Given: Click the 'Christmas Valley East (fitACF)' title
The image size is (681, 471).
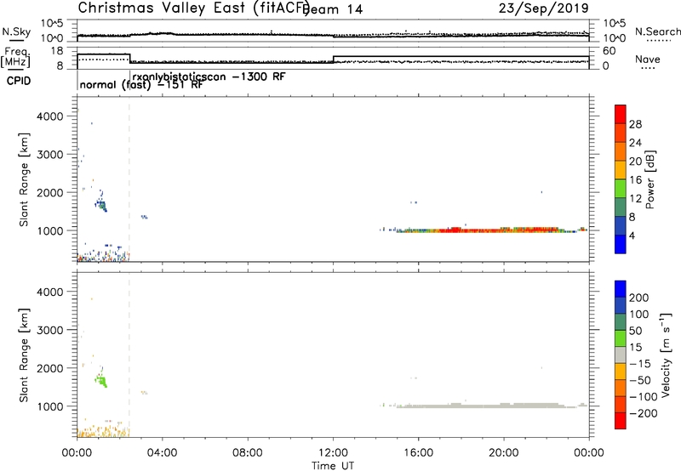Looking at the screenshot, I should coord(194,8).
